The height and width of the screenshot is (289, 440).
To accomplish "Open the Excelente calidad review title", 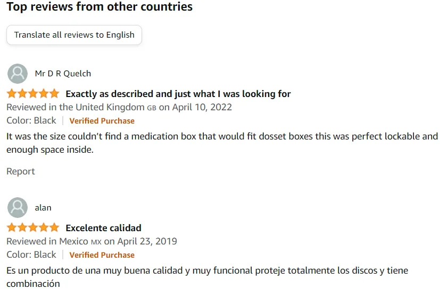I will click(x=103, y=228).
